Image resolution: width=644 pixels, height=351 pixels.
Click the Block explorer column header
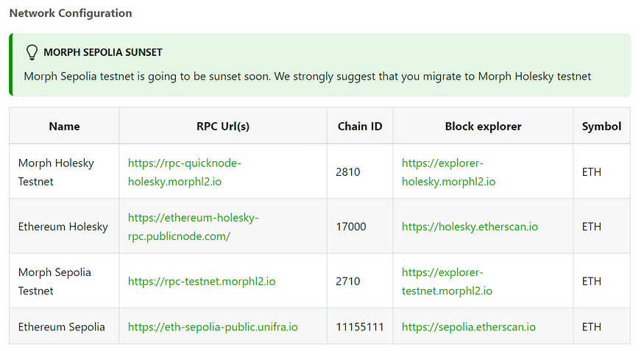click(x=483, y=126)
